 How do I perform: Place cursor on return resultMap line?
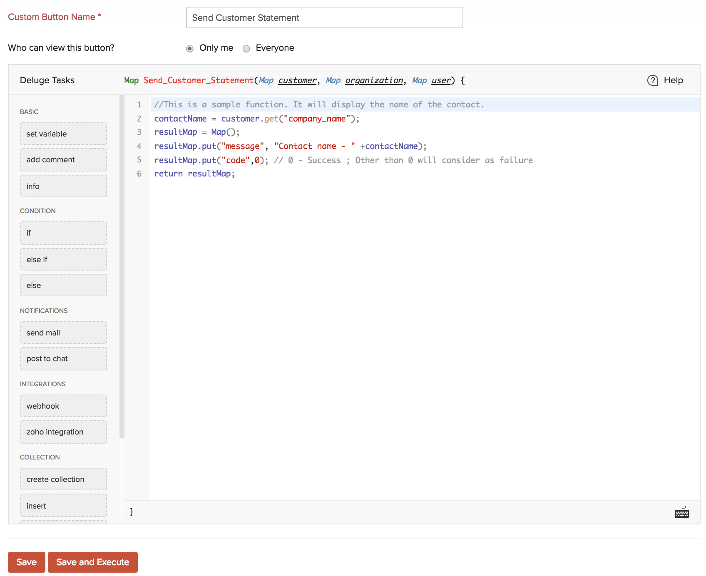[x=195, y=174]
